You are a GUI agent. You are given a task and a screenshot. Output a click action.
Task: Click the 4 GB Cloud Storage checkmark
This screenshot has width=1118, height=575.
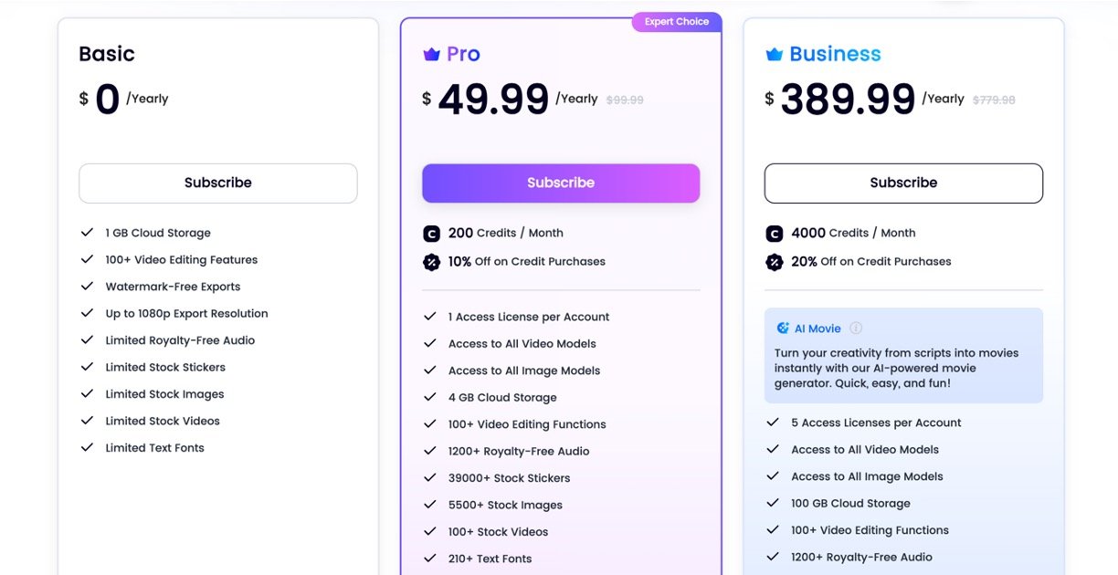click(x=430, y=398)
